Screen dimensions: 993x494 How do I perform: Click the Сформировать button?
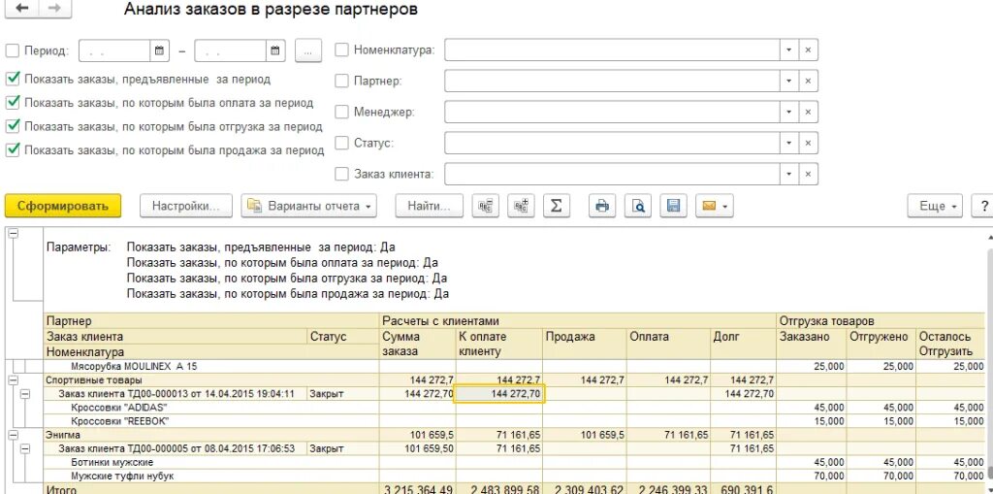click(x=63, y=206)
